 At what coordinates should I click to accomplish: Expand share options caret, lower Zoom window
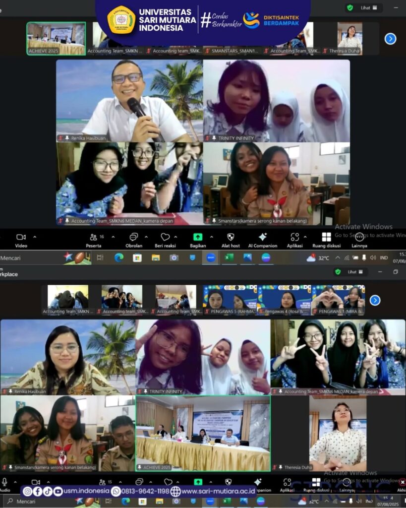coord(211,482)
